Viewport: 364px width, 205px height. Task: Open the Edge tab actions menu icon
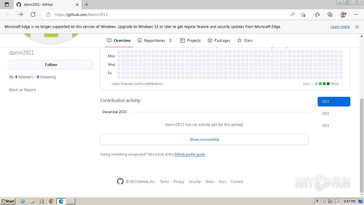click(x=7, y=5)
